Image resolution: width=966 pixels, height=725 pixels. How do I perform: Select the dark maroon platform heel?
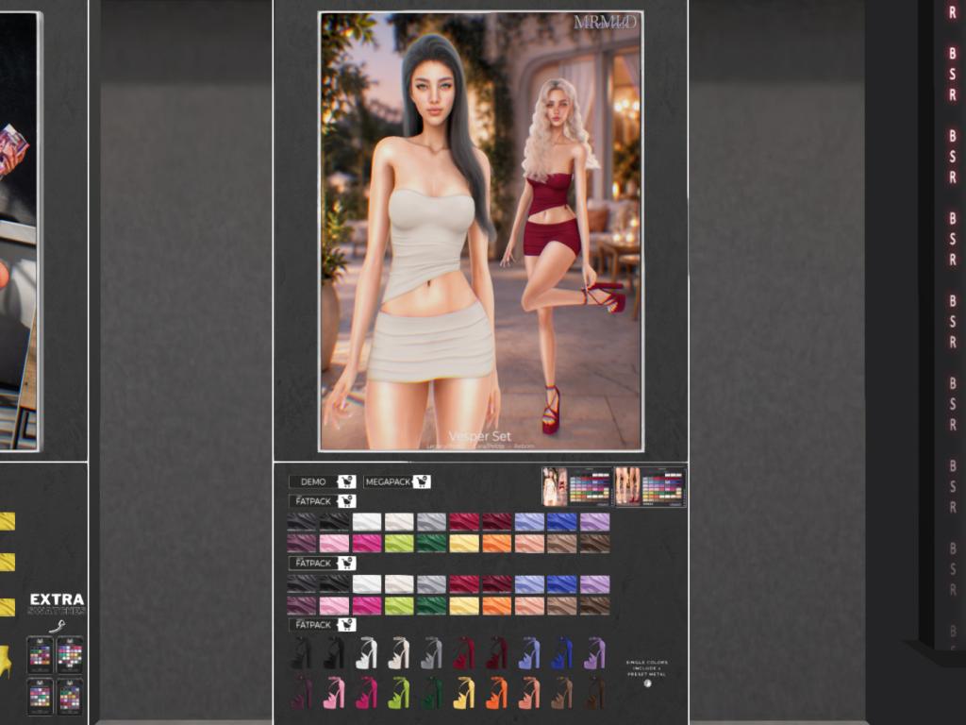pos(497,653)
